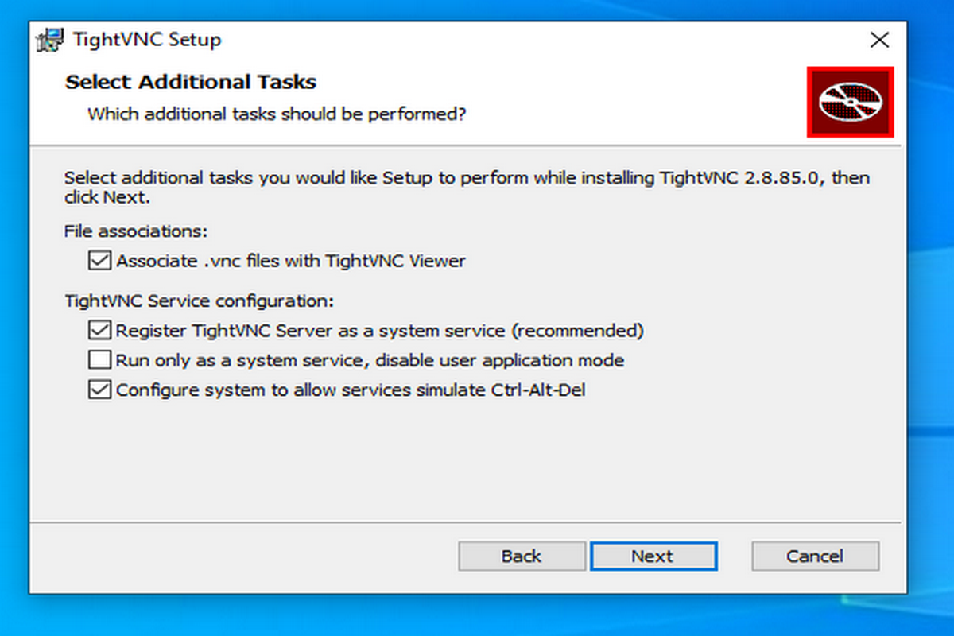Image resolution: width=954 pixels, height=636 pixels.
Task: Click the instruction text mentioning TightVNC 2.8.85.0
Action: pos(466,178)
